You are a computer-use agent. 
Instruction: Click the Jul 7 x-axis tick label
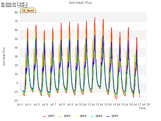click(x=53, y=104)
